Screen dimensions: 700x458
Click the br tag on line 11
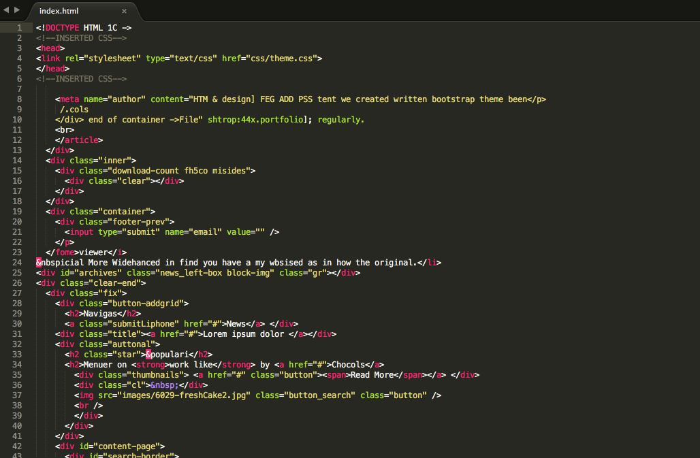65,130
